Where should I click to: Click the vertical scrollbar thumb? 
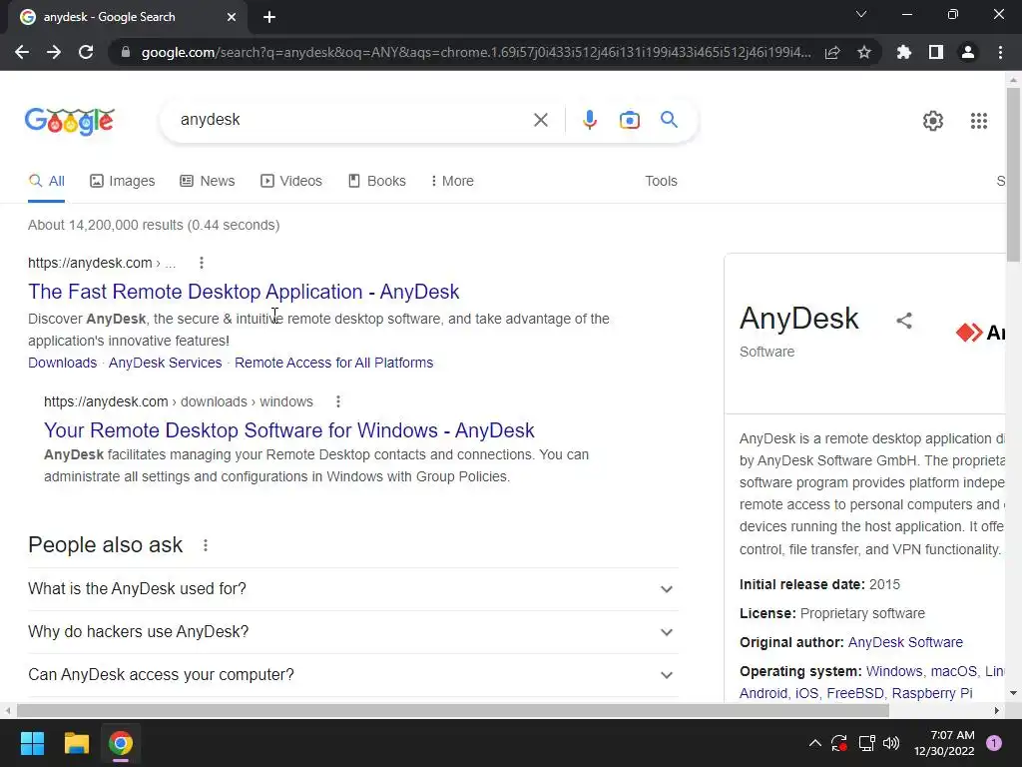pos(1013,174)
